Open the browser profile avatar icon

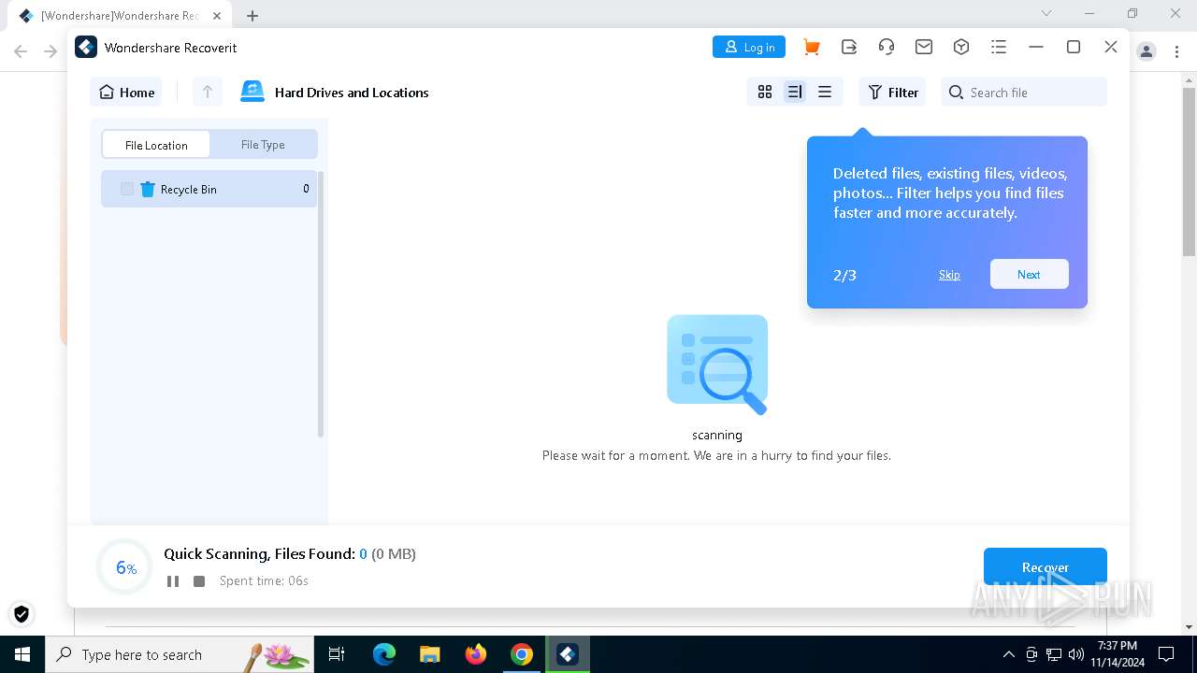coord(1147,51)
